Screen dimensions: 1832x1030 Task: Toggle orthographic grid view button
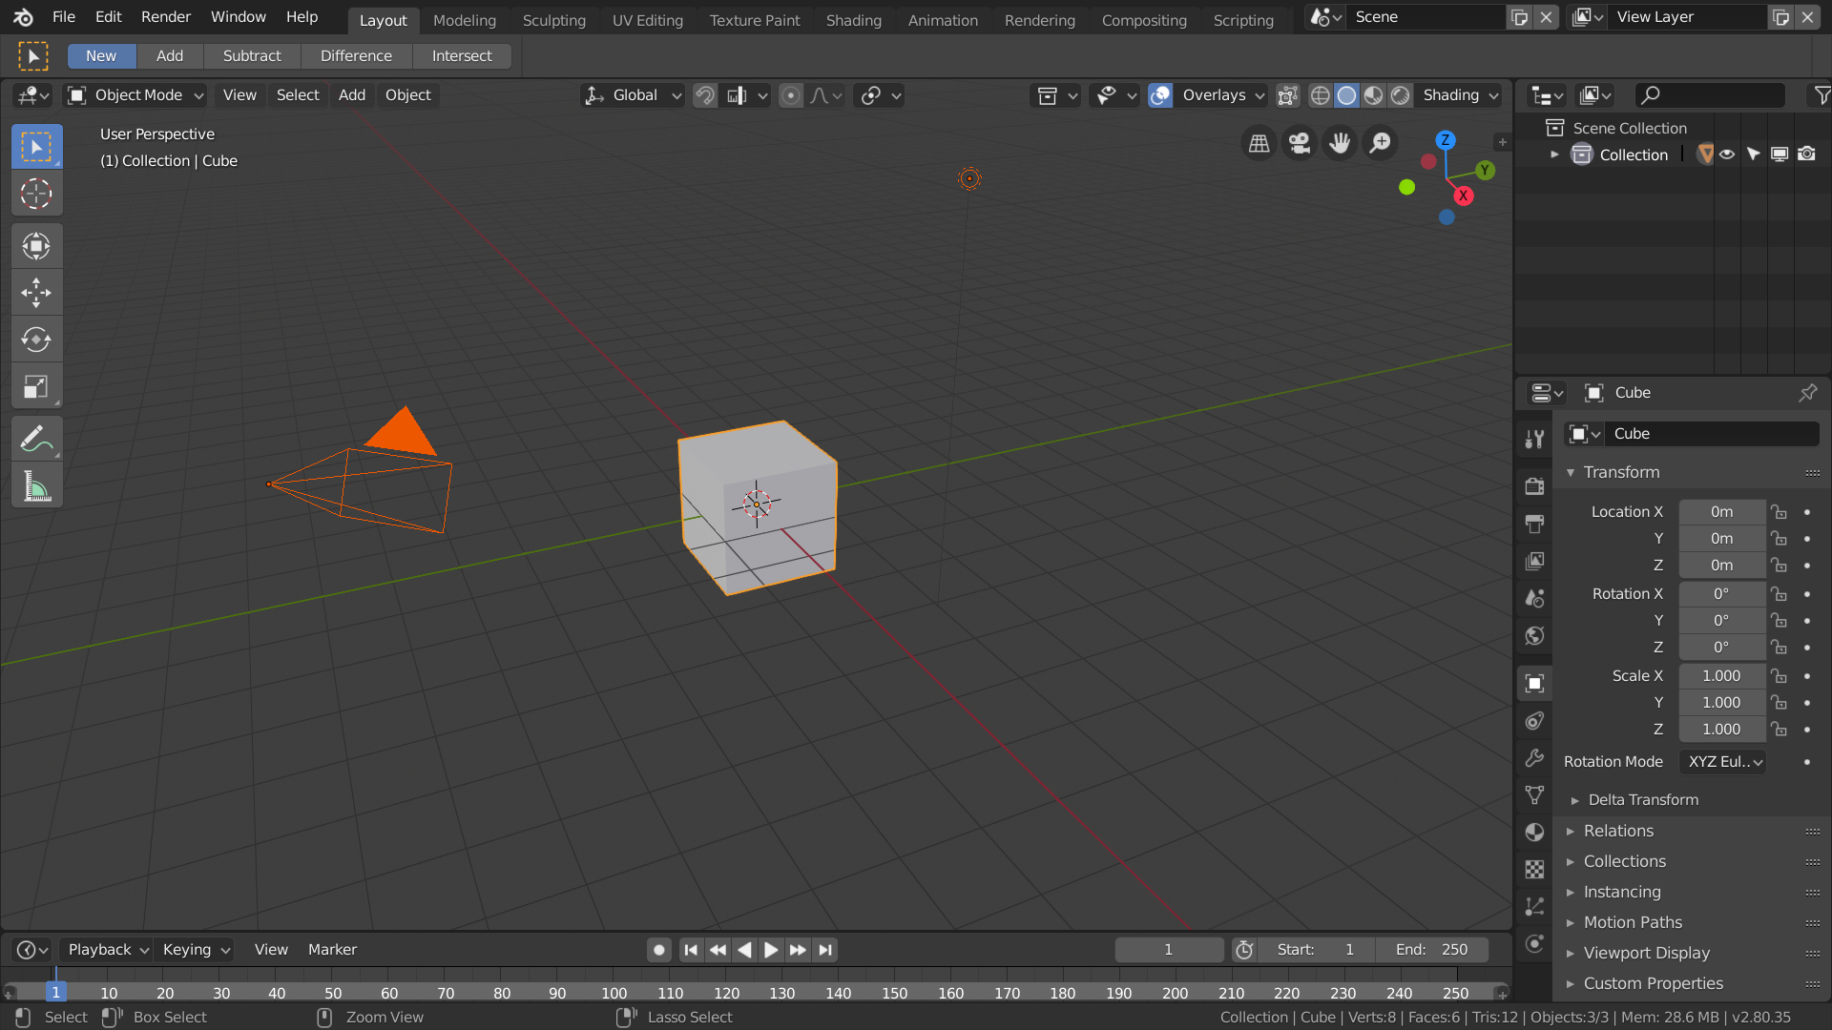(1259, 143)
